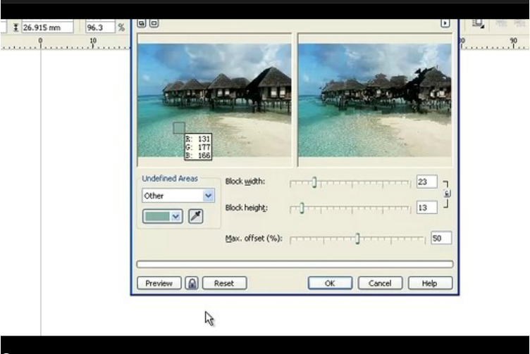Toggle the block width/height link lock
Screen dimensions: 530x354
(x=447, y=194)
